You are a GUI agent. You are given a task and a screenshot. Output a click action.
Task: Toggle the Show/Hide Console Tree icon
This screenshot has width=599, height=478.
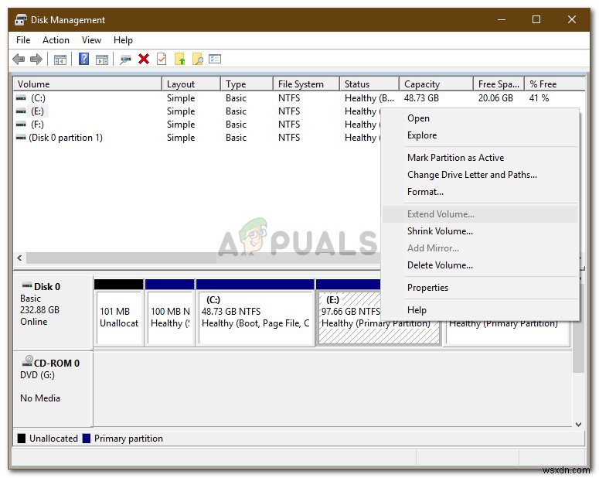(x=60, y=60)
